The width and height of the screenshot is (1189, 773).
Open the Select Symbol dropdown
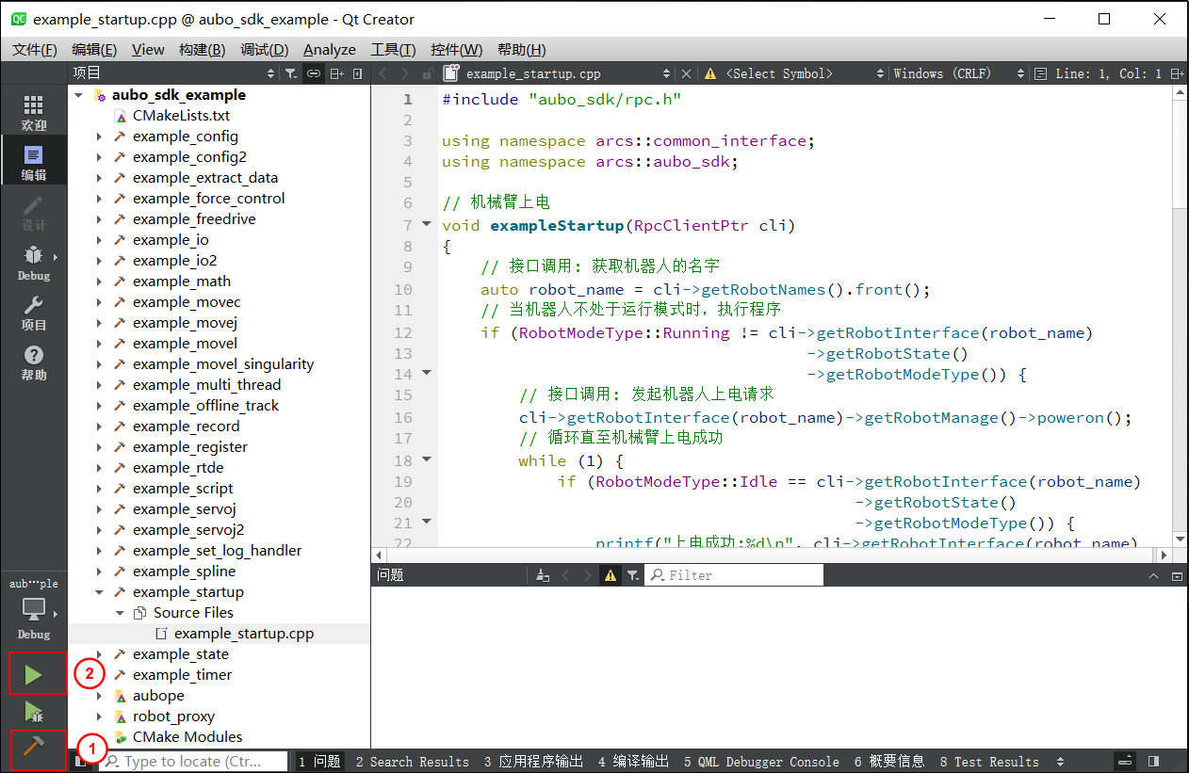point(806,73)
